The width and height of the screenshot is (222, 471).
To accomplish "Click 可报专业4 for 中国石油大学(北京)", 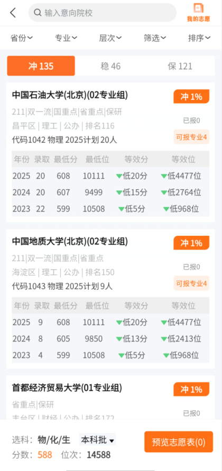I will [x=191, y=137].
